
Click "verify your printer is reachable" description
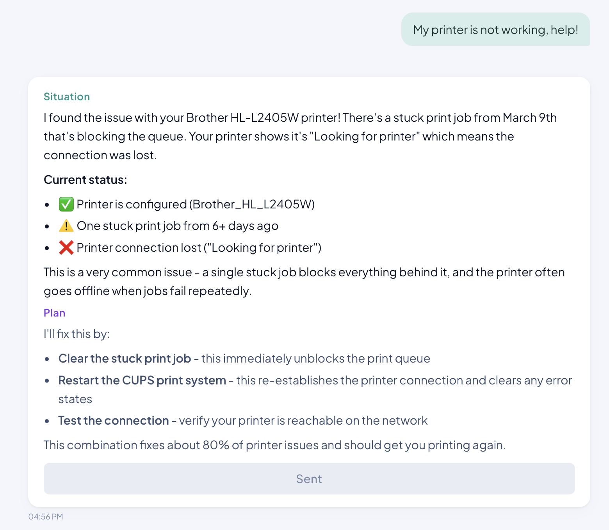(303, 420)
